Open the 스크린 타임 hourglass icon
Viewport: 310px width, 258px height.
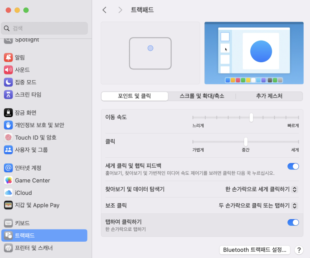[8, 95]
